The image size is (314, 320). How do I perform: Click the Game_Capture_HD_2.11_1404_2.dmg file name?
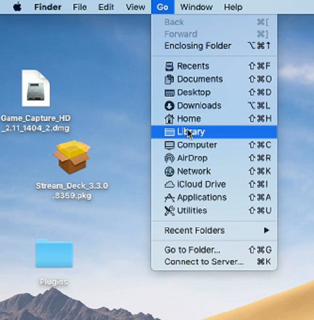[x=36, y=124]
